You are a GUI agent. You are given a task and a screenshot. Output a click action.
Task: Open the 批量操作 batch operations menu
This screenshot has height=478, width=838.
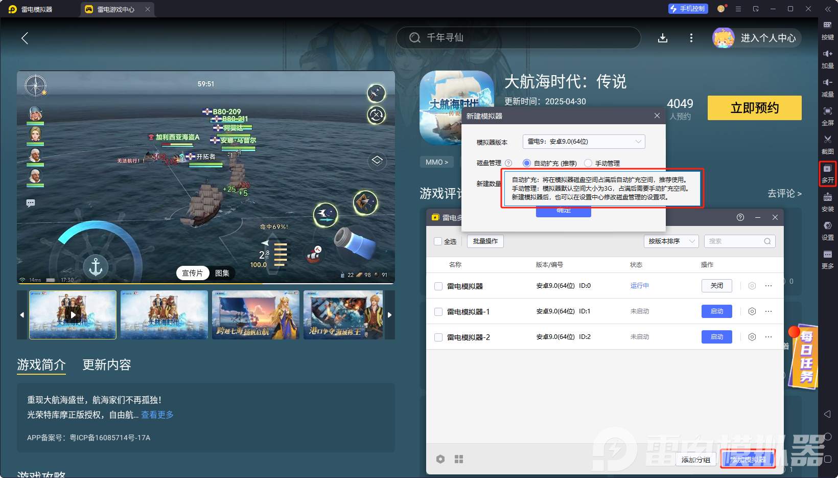485,241
